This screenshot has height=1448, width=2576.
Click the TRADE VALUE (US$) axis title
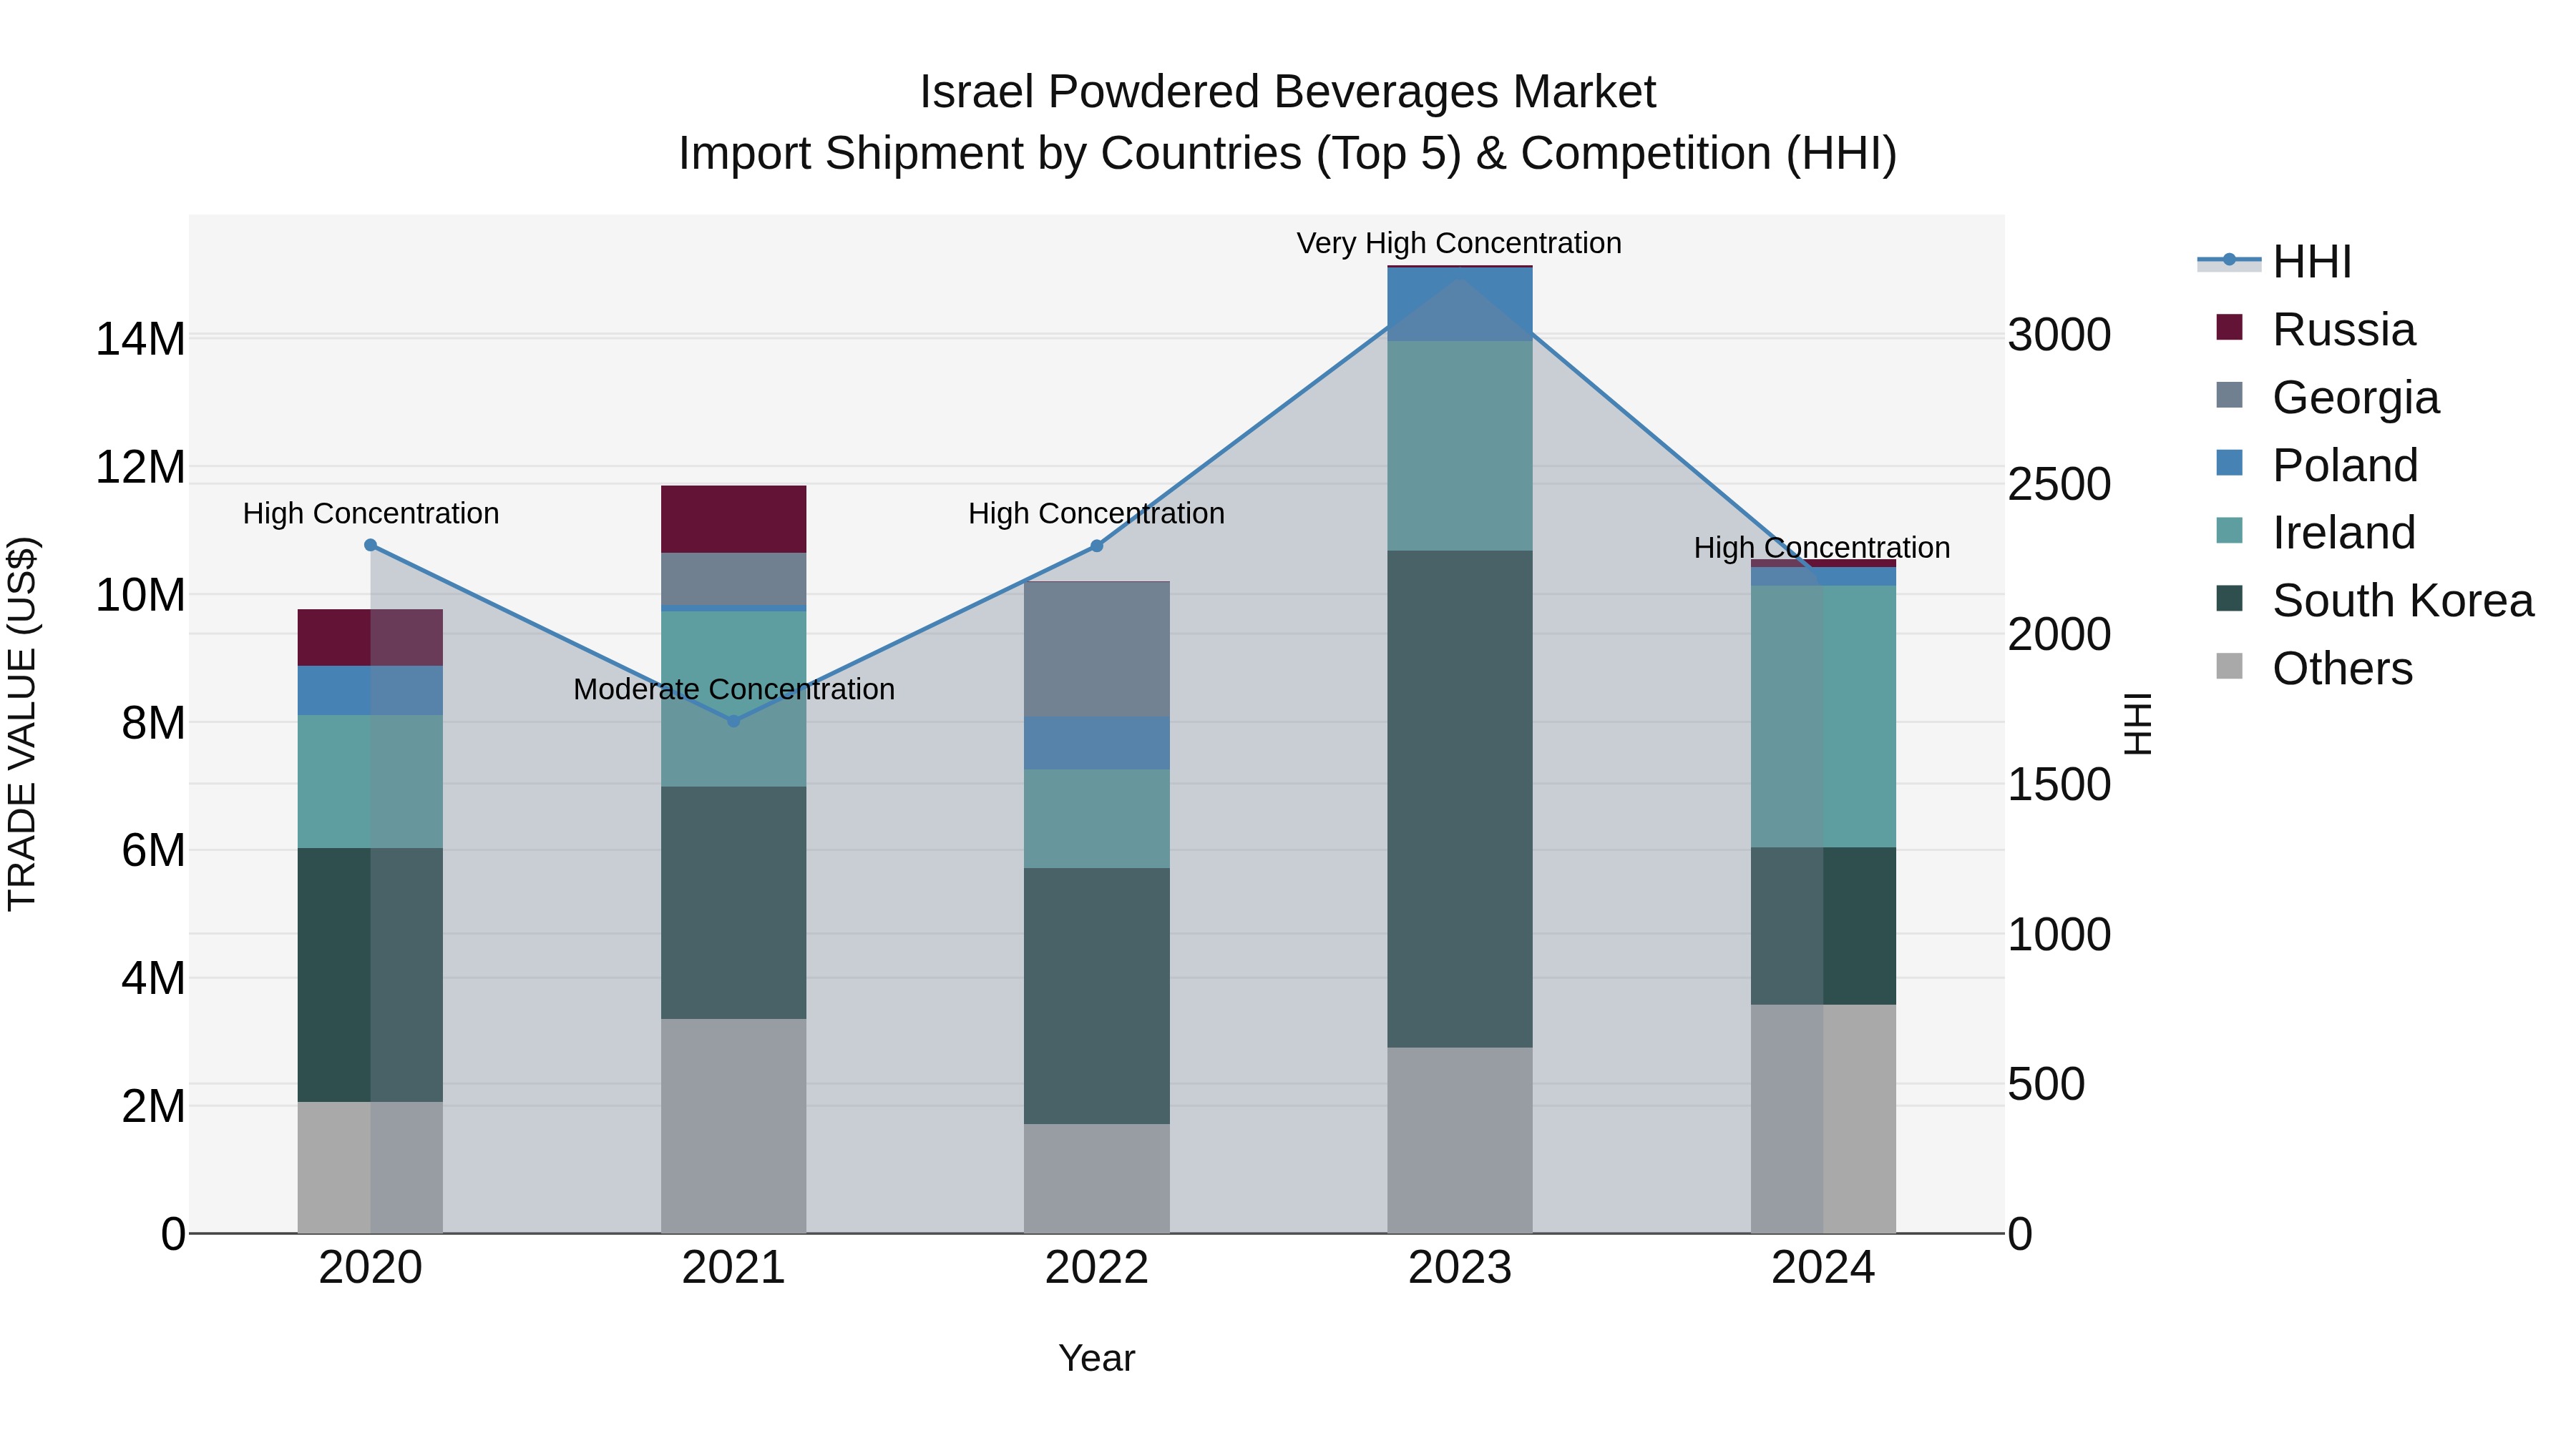pyautogui.click(x=22, y=724)
